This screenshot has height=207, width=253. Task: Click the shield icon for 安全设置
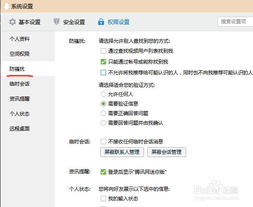click(x=57, y=22)
